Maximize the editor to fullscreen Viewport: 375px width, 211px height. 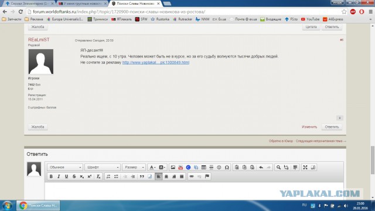305,167
